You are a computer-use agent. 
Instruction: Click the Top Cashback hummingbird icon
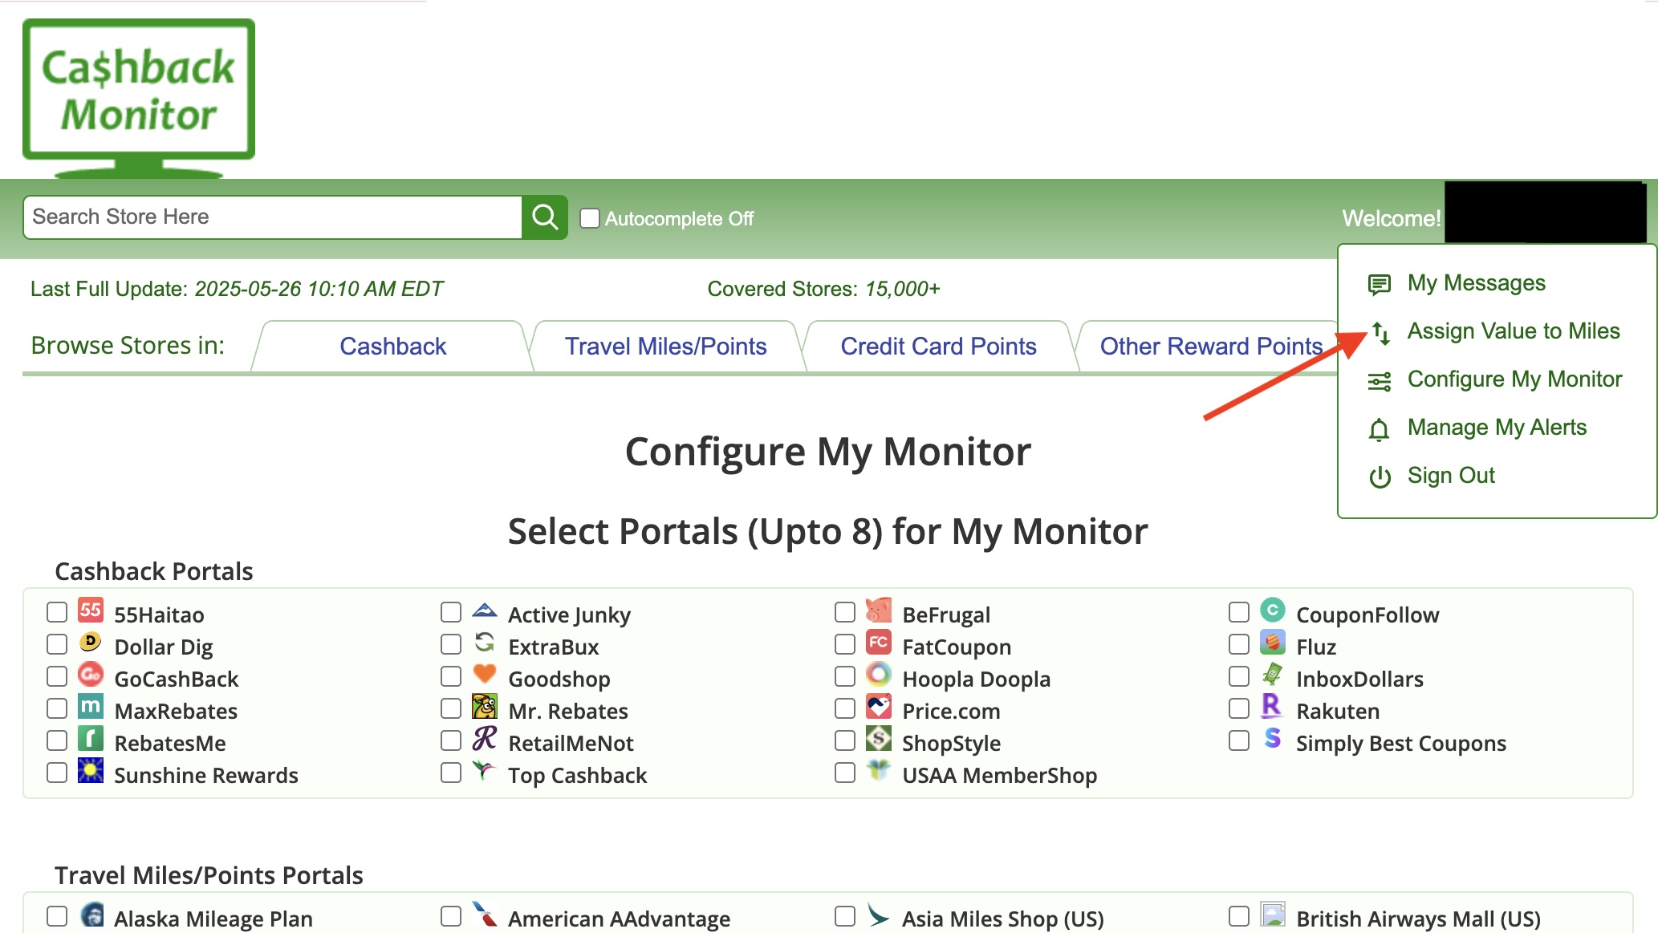(483, 771)
